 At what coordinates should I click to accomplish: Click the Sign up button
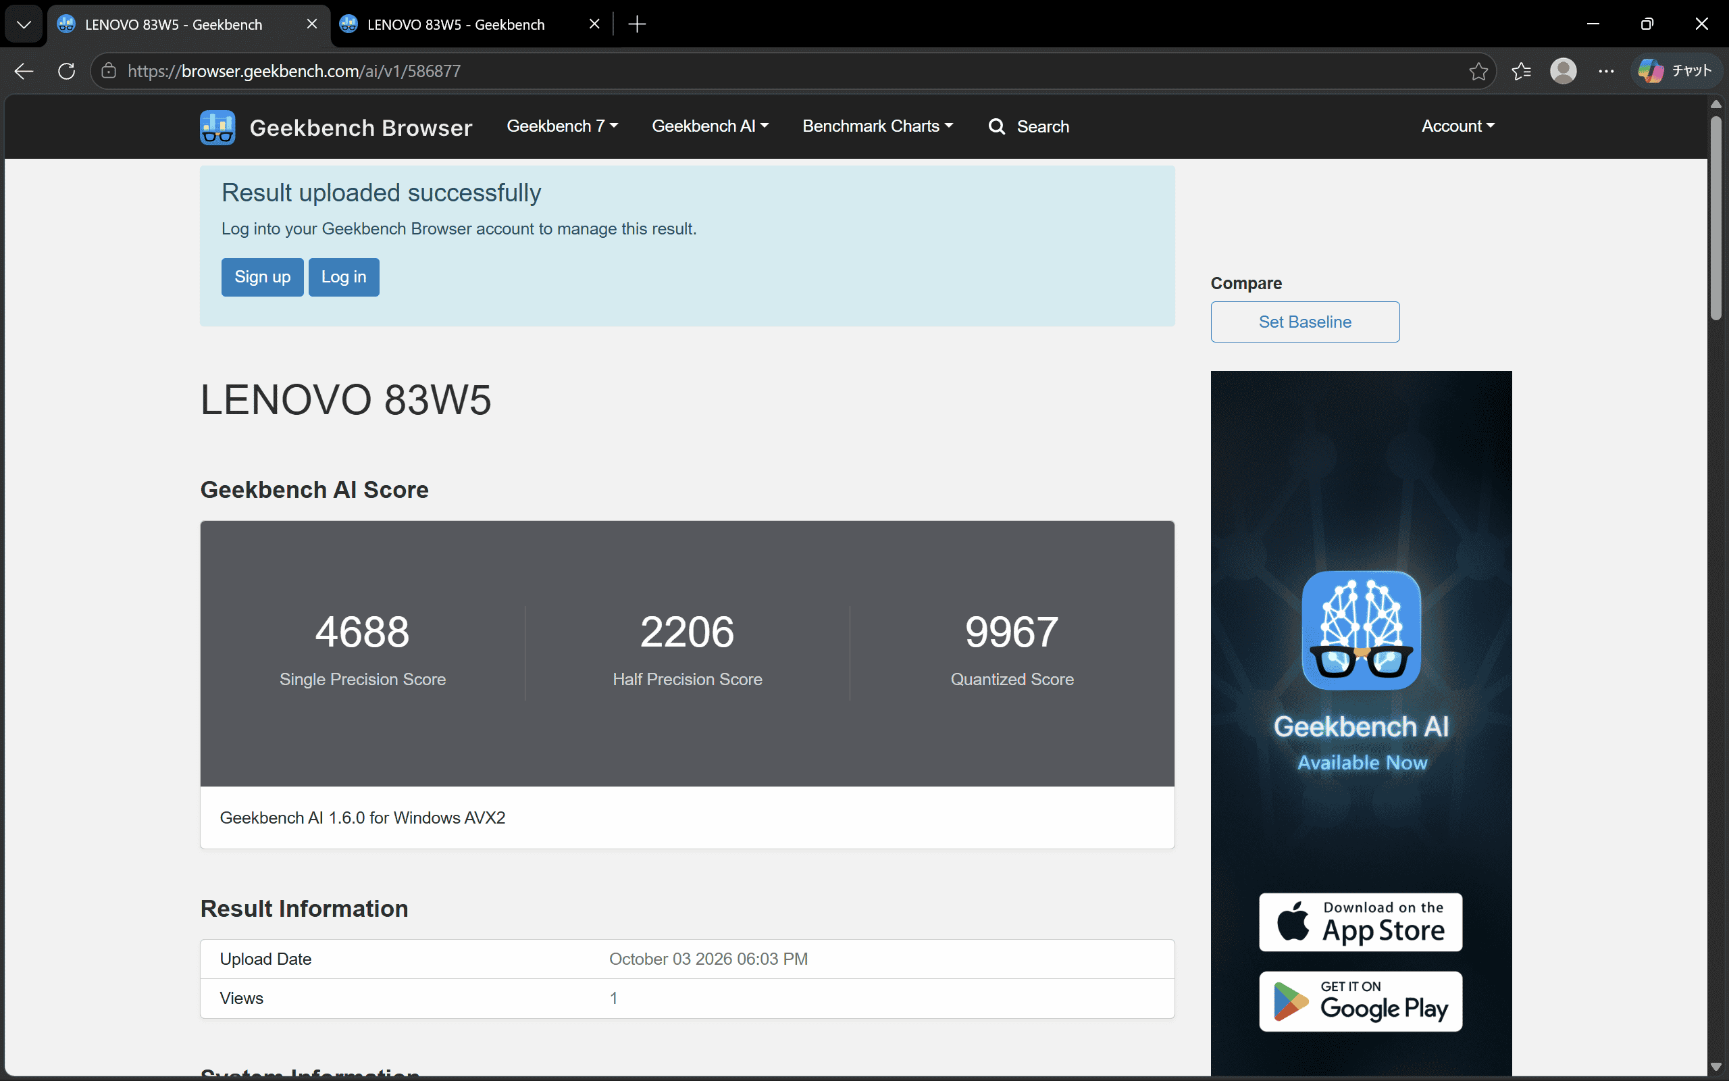262,277
